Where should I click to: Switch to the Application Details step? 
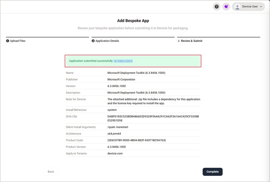pos(107,41)
